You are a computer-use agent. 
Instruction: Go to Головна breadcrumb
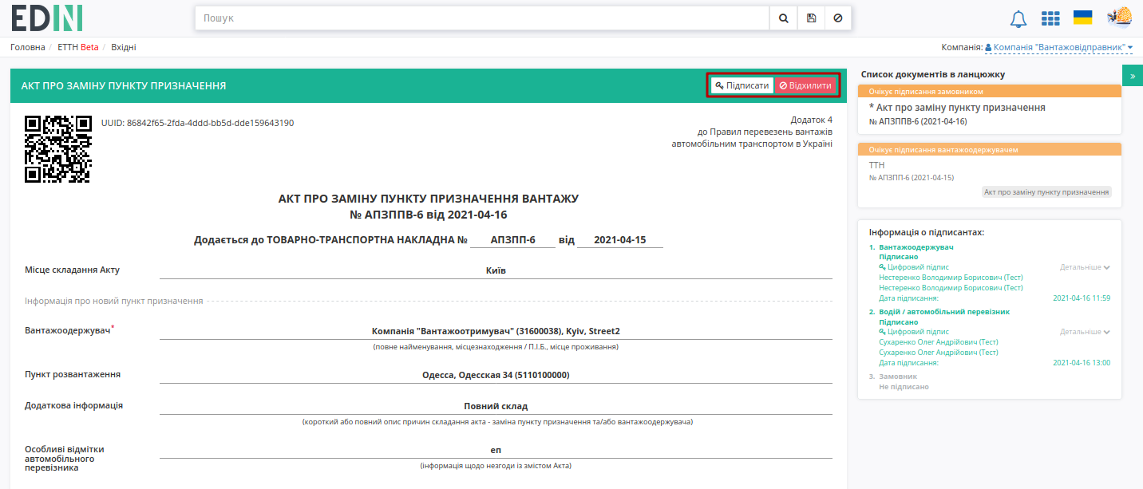(x=28, y=47)
